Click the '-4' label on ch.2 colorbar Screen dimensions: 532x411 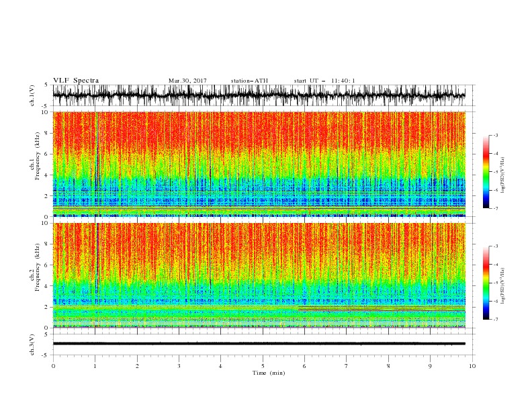pos(496,265)
